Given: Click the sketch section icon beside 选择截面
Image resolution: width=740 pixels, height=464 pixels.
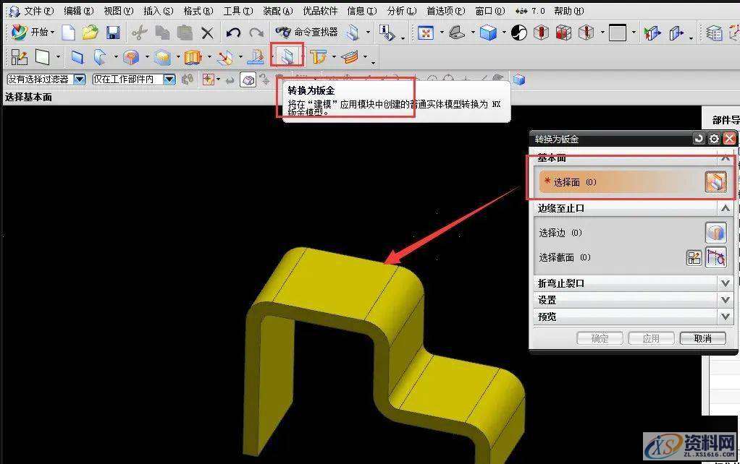Looking at the screenshot, I should [x=694, y=257].
